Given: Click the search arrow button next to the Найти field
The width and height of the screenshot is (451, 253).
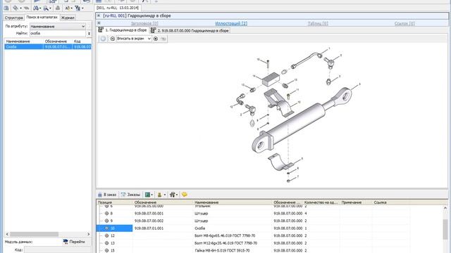Looking at the screenshot, I should pyautogui.click(x=89, y=33).
